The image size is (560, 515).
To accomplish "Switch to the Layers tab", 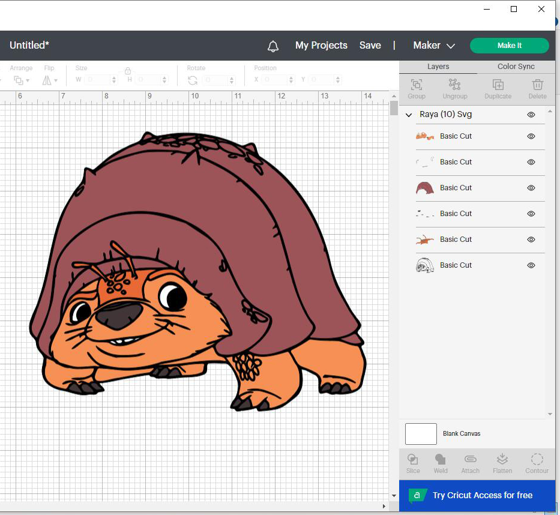I will pos(438,67).
